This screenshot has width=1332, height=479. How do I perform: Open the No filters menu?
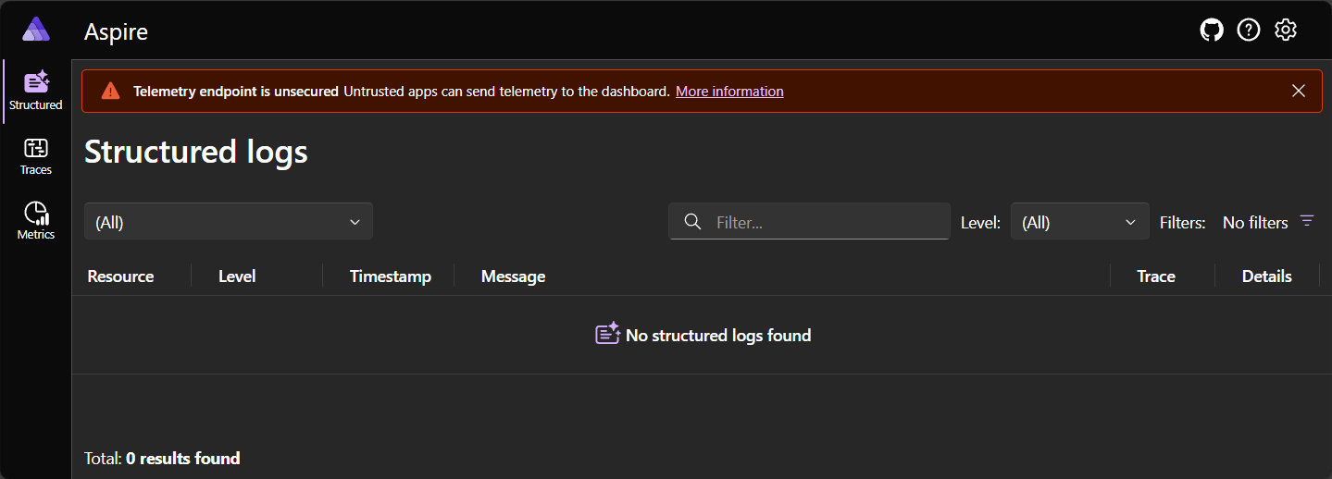pyautogui.click(x=1255, y=222)
